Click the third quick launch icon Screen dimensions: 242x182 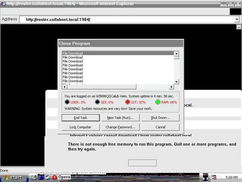click(48, 177)
